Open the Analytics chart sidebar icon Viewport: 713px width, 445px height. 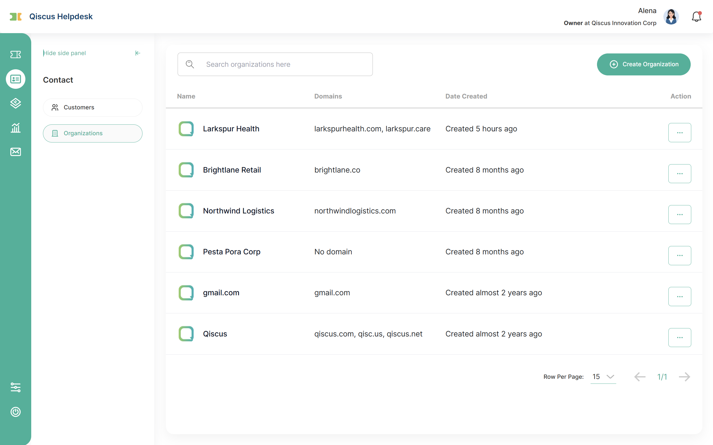click(x=15, y=128)
